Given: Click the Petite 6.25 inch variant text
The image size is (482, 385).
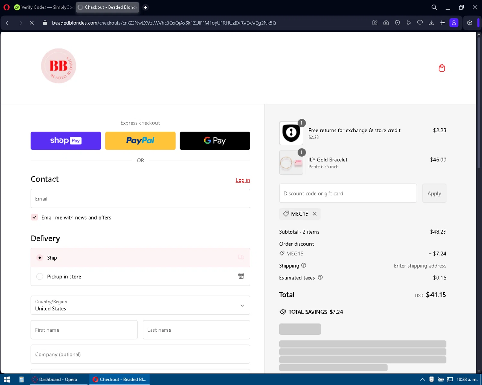Looking at the screenshot, I should [x=324, y=167].
